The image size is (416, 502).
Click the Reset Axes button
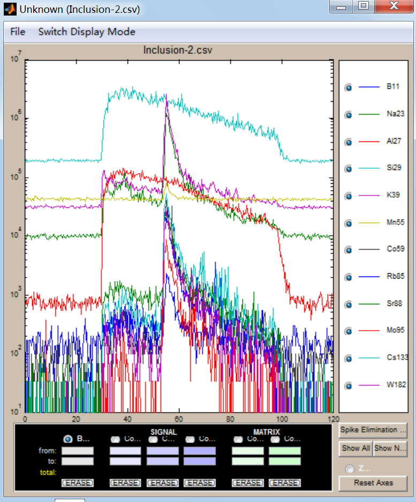(x=373, y=483)
